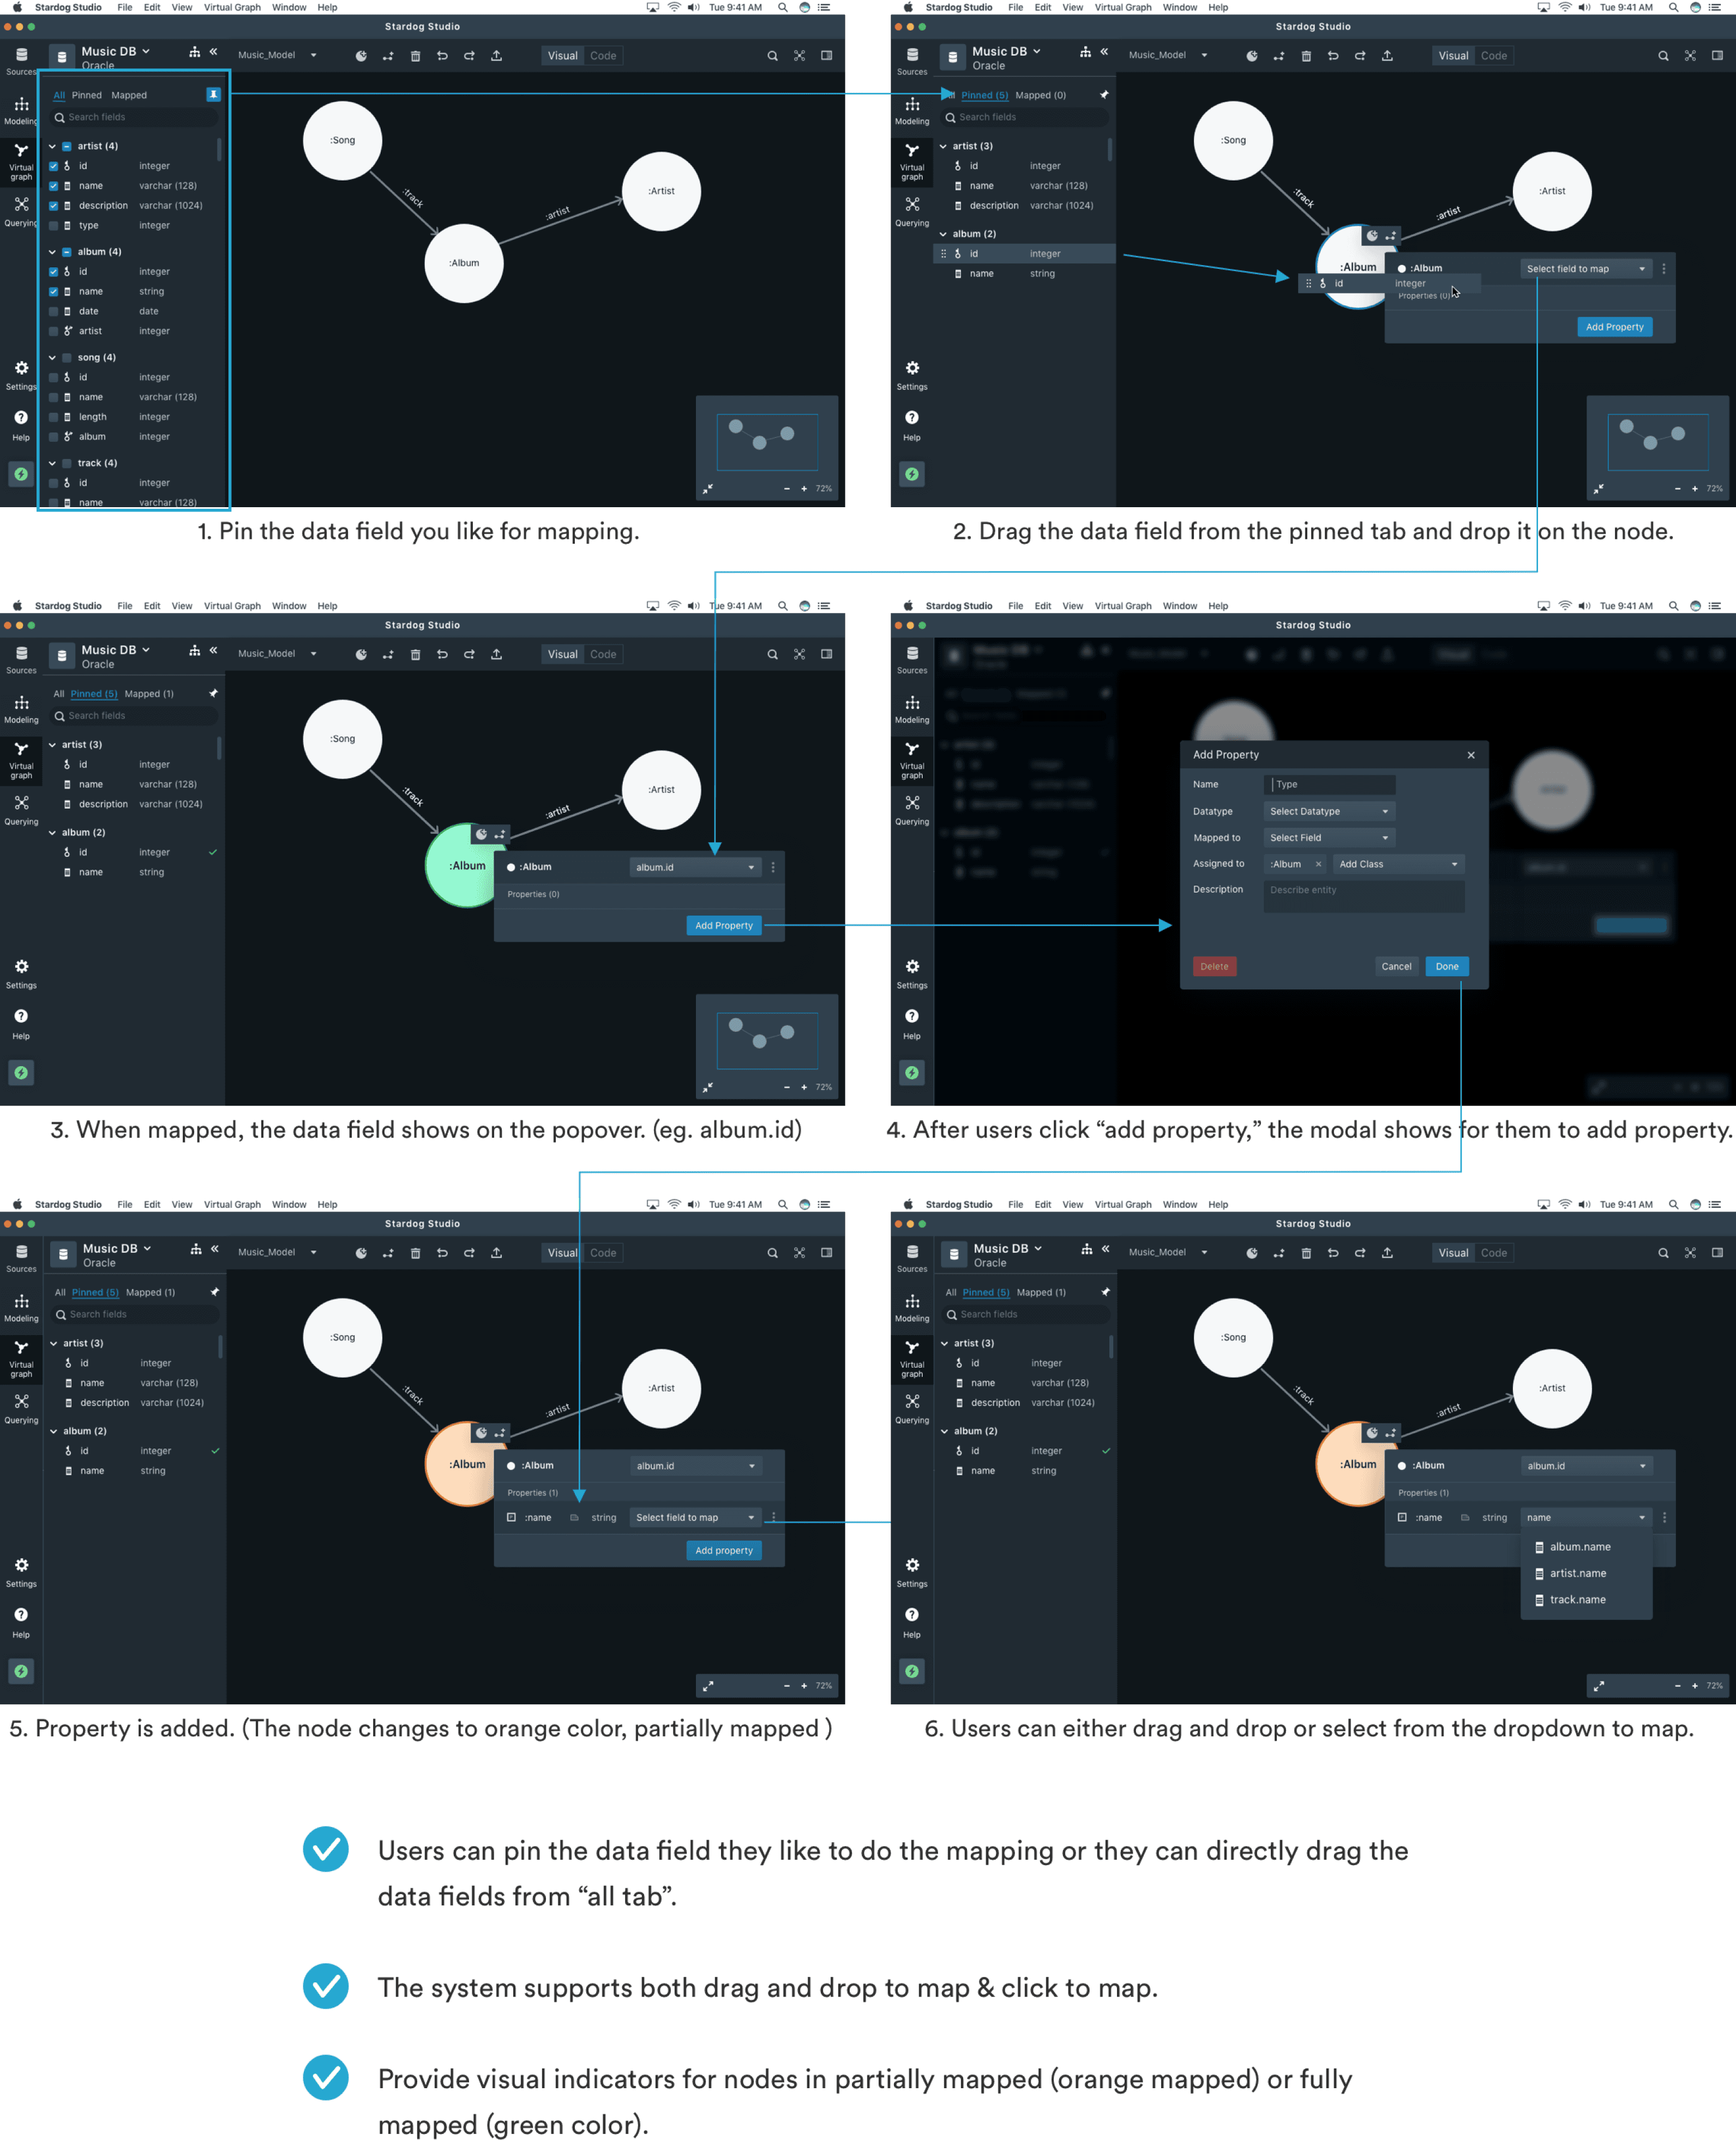Open the Add Class dropdown
Viewport: 1736px width, 2140px height.
coord(1397,864)
